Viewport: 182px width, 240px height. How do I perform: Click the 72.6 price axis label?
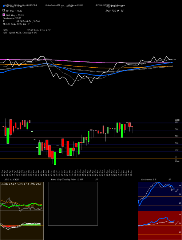tap(176, 143)
